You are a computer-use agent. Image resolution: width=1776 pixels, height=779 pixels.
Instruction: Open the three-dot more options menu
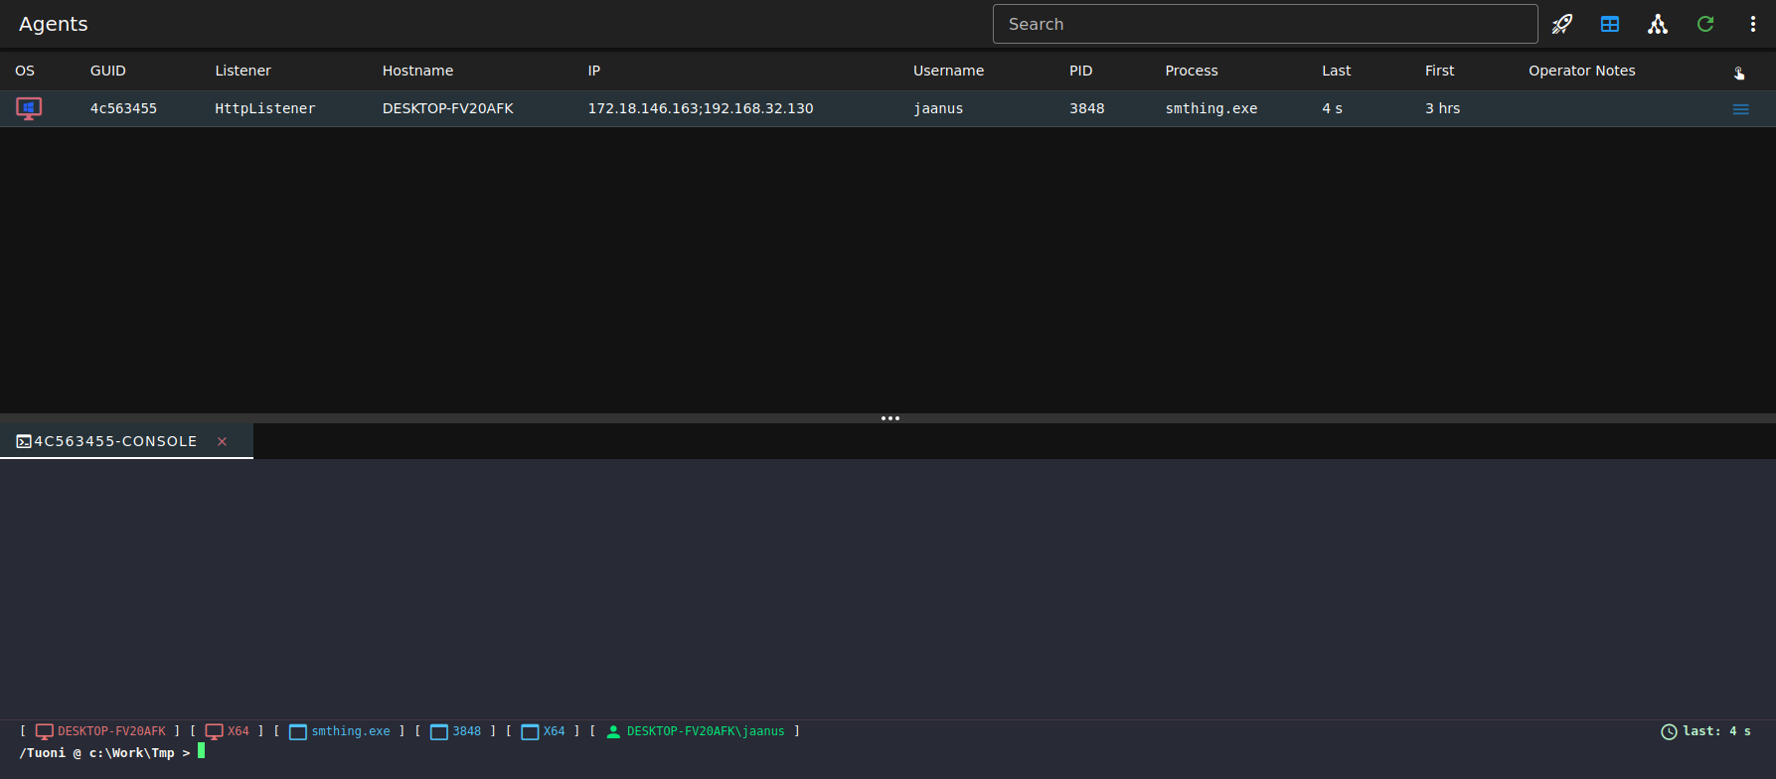(x=1753, y=24)
